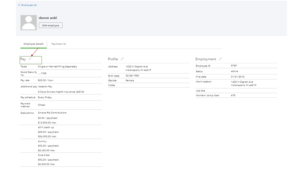Click the pencil icon next to Profile
The height and width of the screenshot is (170, 303).
tap(122, 59)
